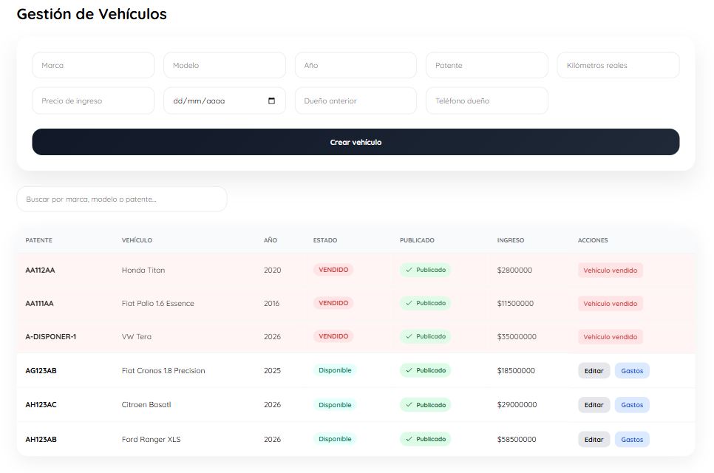
Task: Click the Disponible badge for AH123AB Ford Ranger
Action: point(335,439)
